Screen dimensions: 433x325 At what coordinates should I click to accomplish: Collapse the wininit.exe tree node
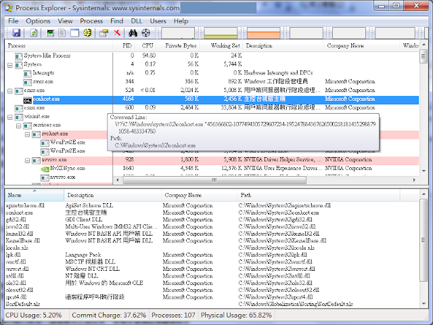pos(10,117)
